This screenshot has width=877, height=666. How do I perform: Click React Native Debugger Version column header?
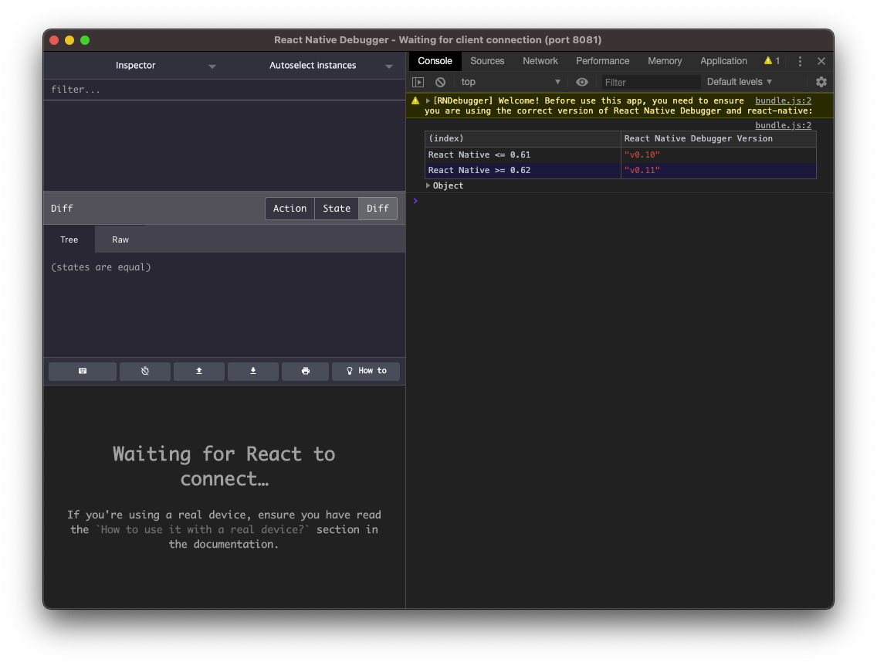[719, 139]
